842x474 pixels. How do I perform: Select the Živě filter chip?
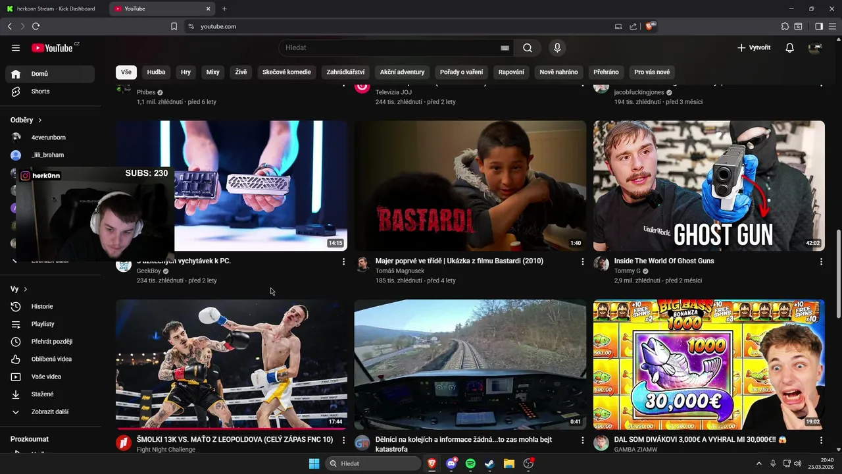[x=241, y=72]
